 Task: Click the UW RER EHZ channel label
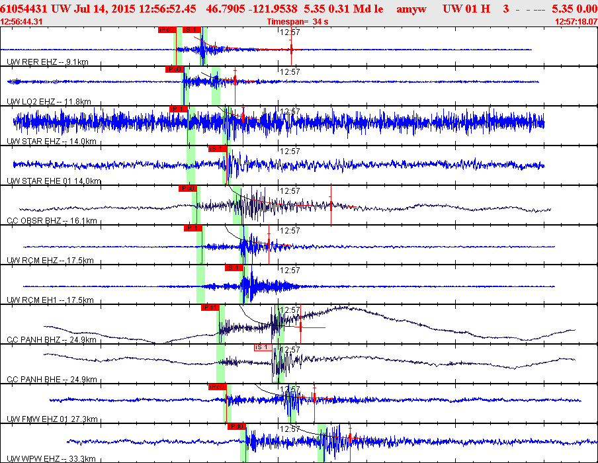click(x=48, y=62)
